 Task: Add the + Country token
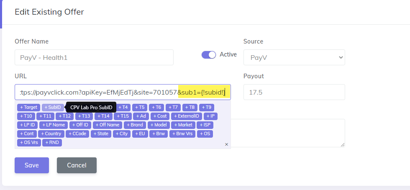[x=51, y=134]
